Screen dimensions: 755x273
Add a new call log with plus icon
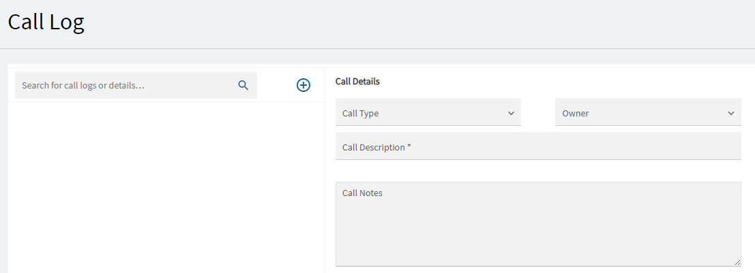coord(304,85)
